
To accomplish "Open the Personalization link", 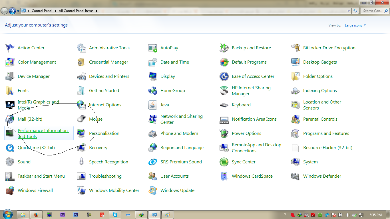I will point(104,133).
